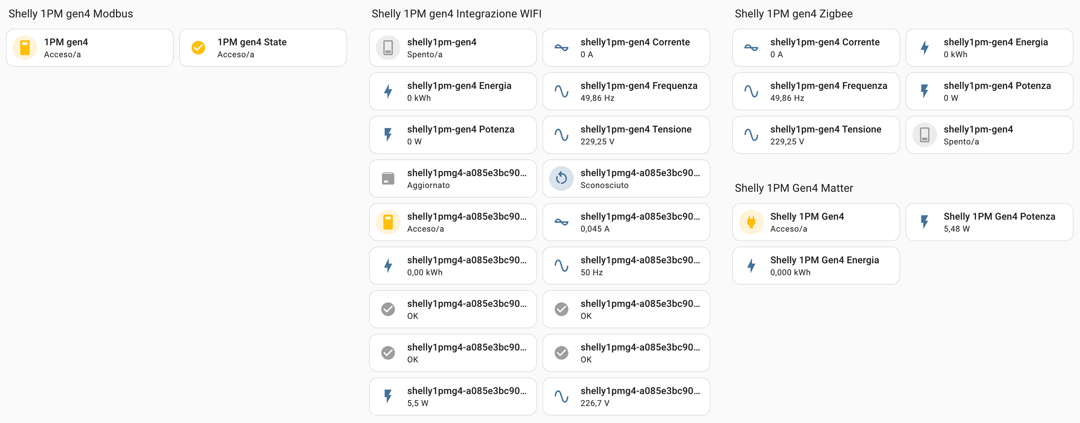This screenshot has width=1080, height=423.
Task: Turn on shelly1pm-gen4 switch in Zigbee section
Action: pos(924,135)
